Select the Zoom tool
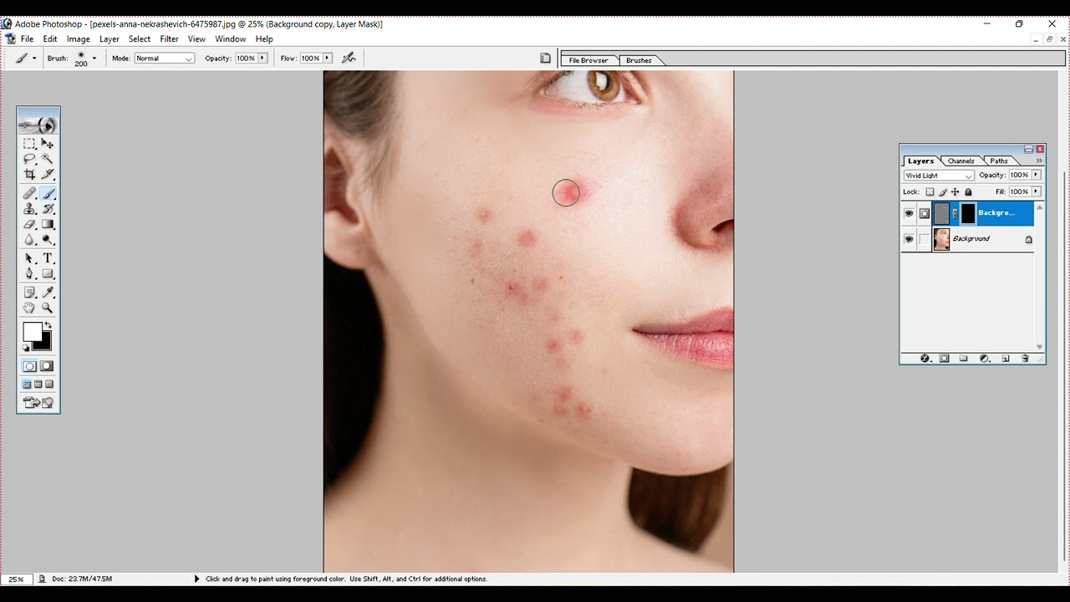The image size is (1070, 602). [x=48, y=308]
